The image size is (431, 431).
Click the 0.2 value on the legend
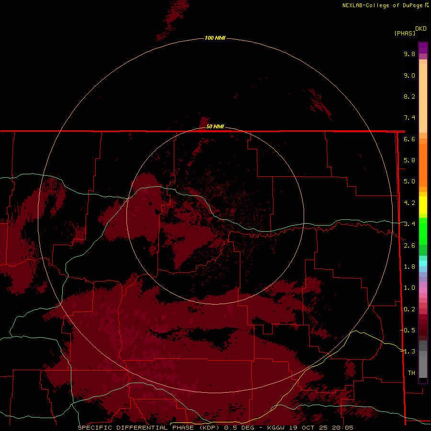409,309
